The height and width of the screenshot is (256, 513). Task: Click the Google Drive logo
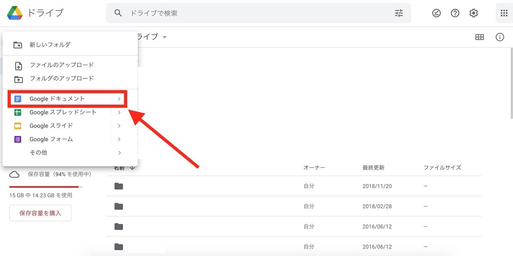coord(15,13)
